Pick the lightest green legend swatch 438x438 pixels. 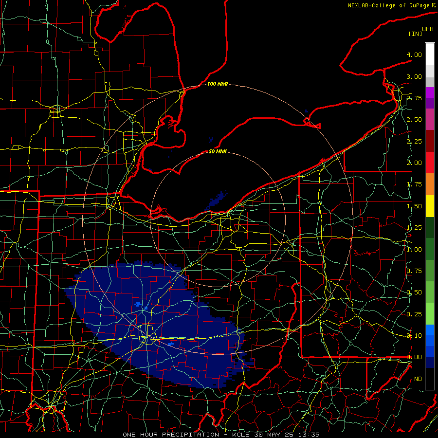(430, 314)
